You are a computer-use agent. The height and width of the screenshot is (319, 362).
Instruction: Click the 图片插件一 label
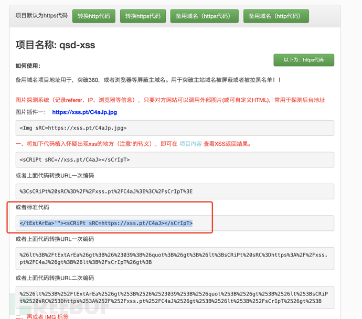31,112
